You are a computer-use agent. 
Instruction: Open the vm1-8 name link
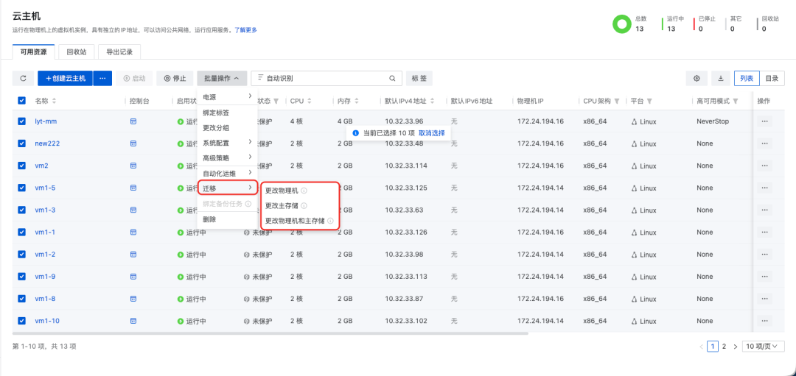[45, 299]
